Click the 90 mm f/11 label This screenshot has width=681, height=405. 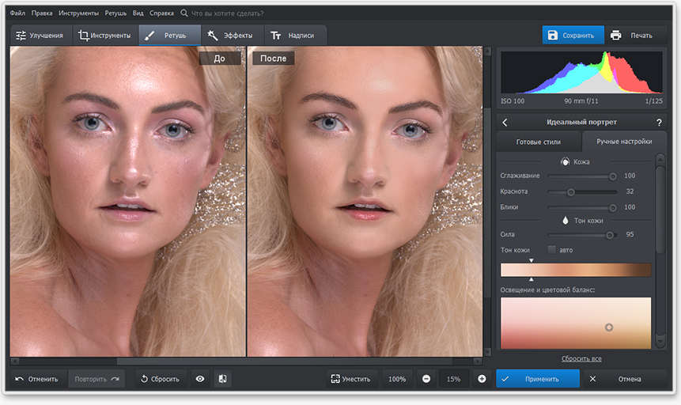pyautogui.click(x=581, y=100)
